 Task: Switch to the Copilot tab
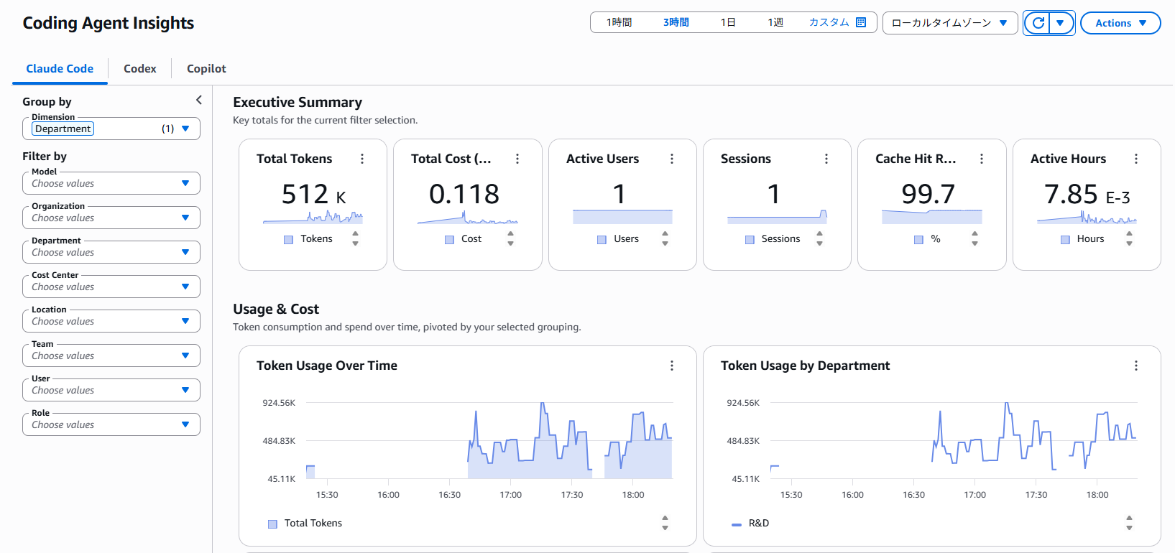206,69
